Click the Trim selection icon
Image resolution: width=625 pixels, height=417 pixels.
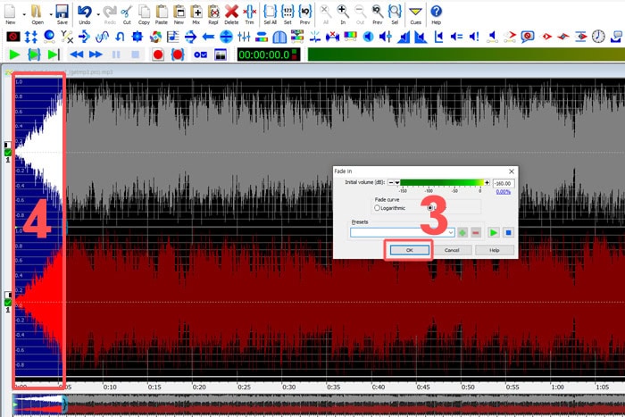click(249, 14)
